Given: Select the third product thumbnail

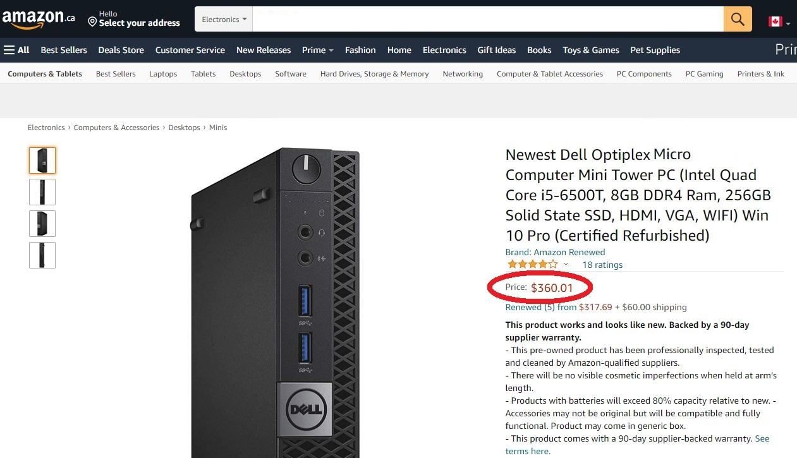Looking at the screenshot, I should click(42, 224).
